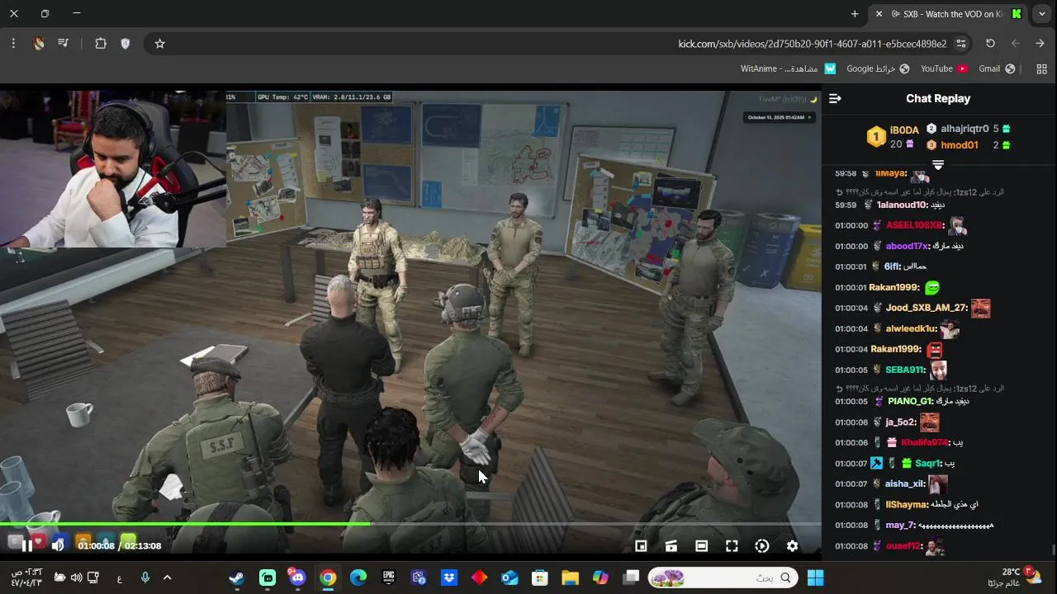This screenshot has width=1057, height=594.
Task: Open Discord from the taskbar
Action: coord(297,577)
